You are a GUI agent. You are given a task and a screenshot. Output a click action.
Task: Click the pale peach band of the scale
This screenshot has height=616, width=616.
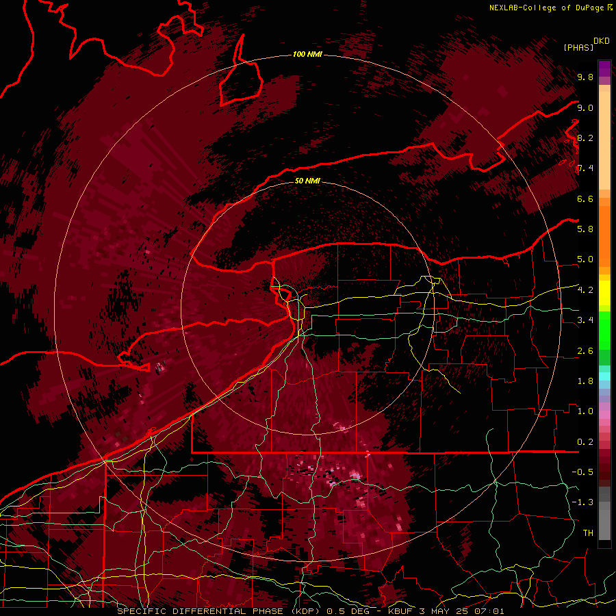click(x=604, y=140)
